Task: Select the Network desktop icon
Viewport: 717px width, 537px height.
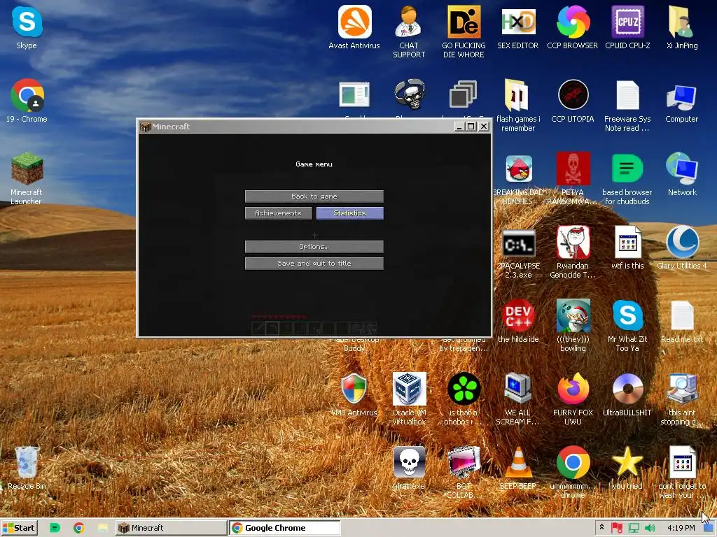Action: coord(682,173)
